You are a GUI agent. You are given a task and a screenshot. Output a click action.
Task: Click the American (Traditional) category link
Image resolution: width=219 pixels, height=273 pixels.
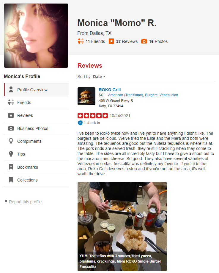126,95
